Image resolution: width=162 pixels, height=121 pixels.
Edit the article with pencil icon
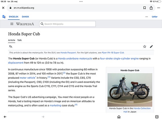(151, 47)
